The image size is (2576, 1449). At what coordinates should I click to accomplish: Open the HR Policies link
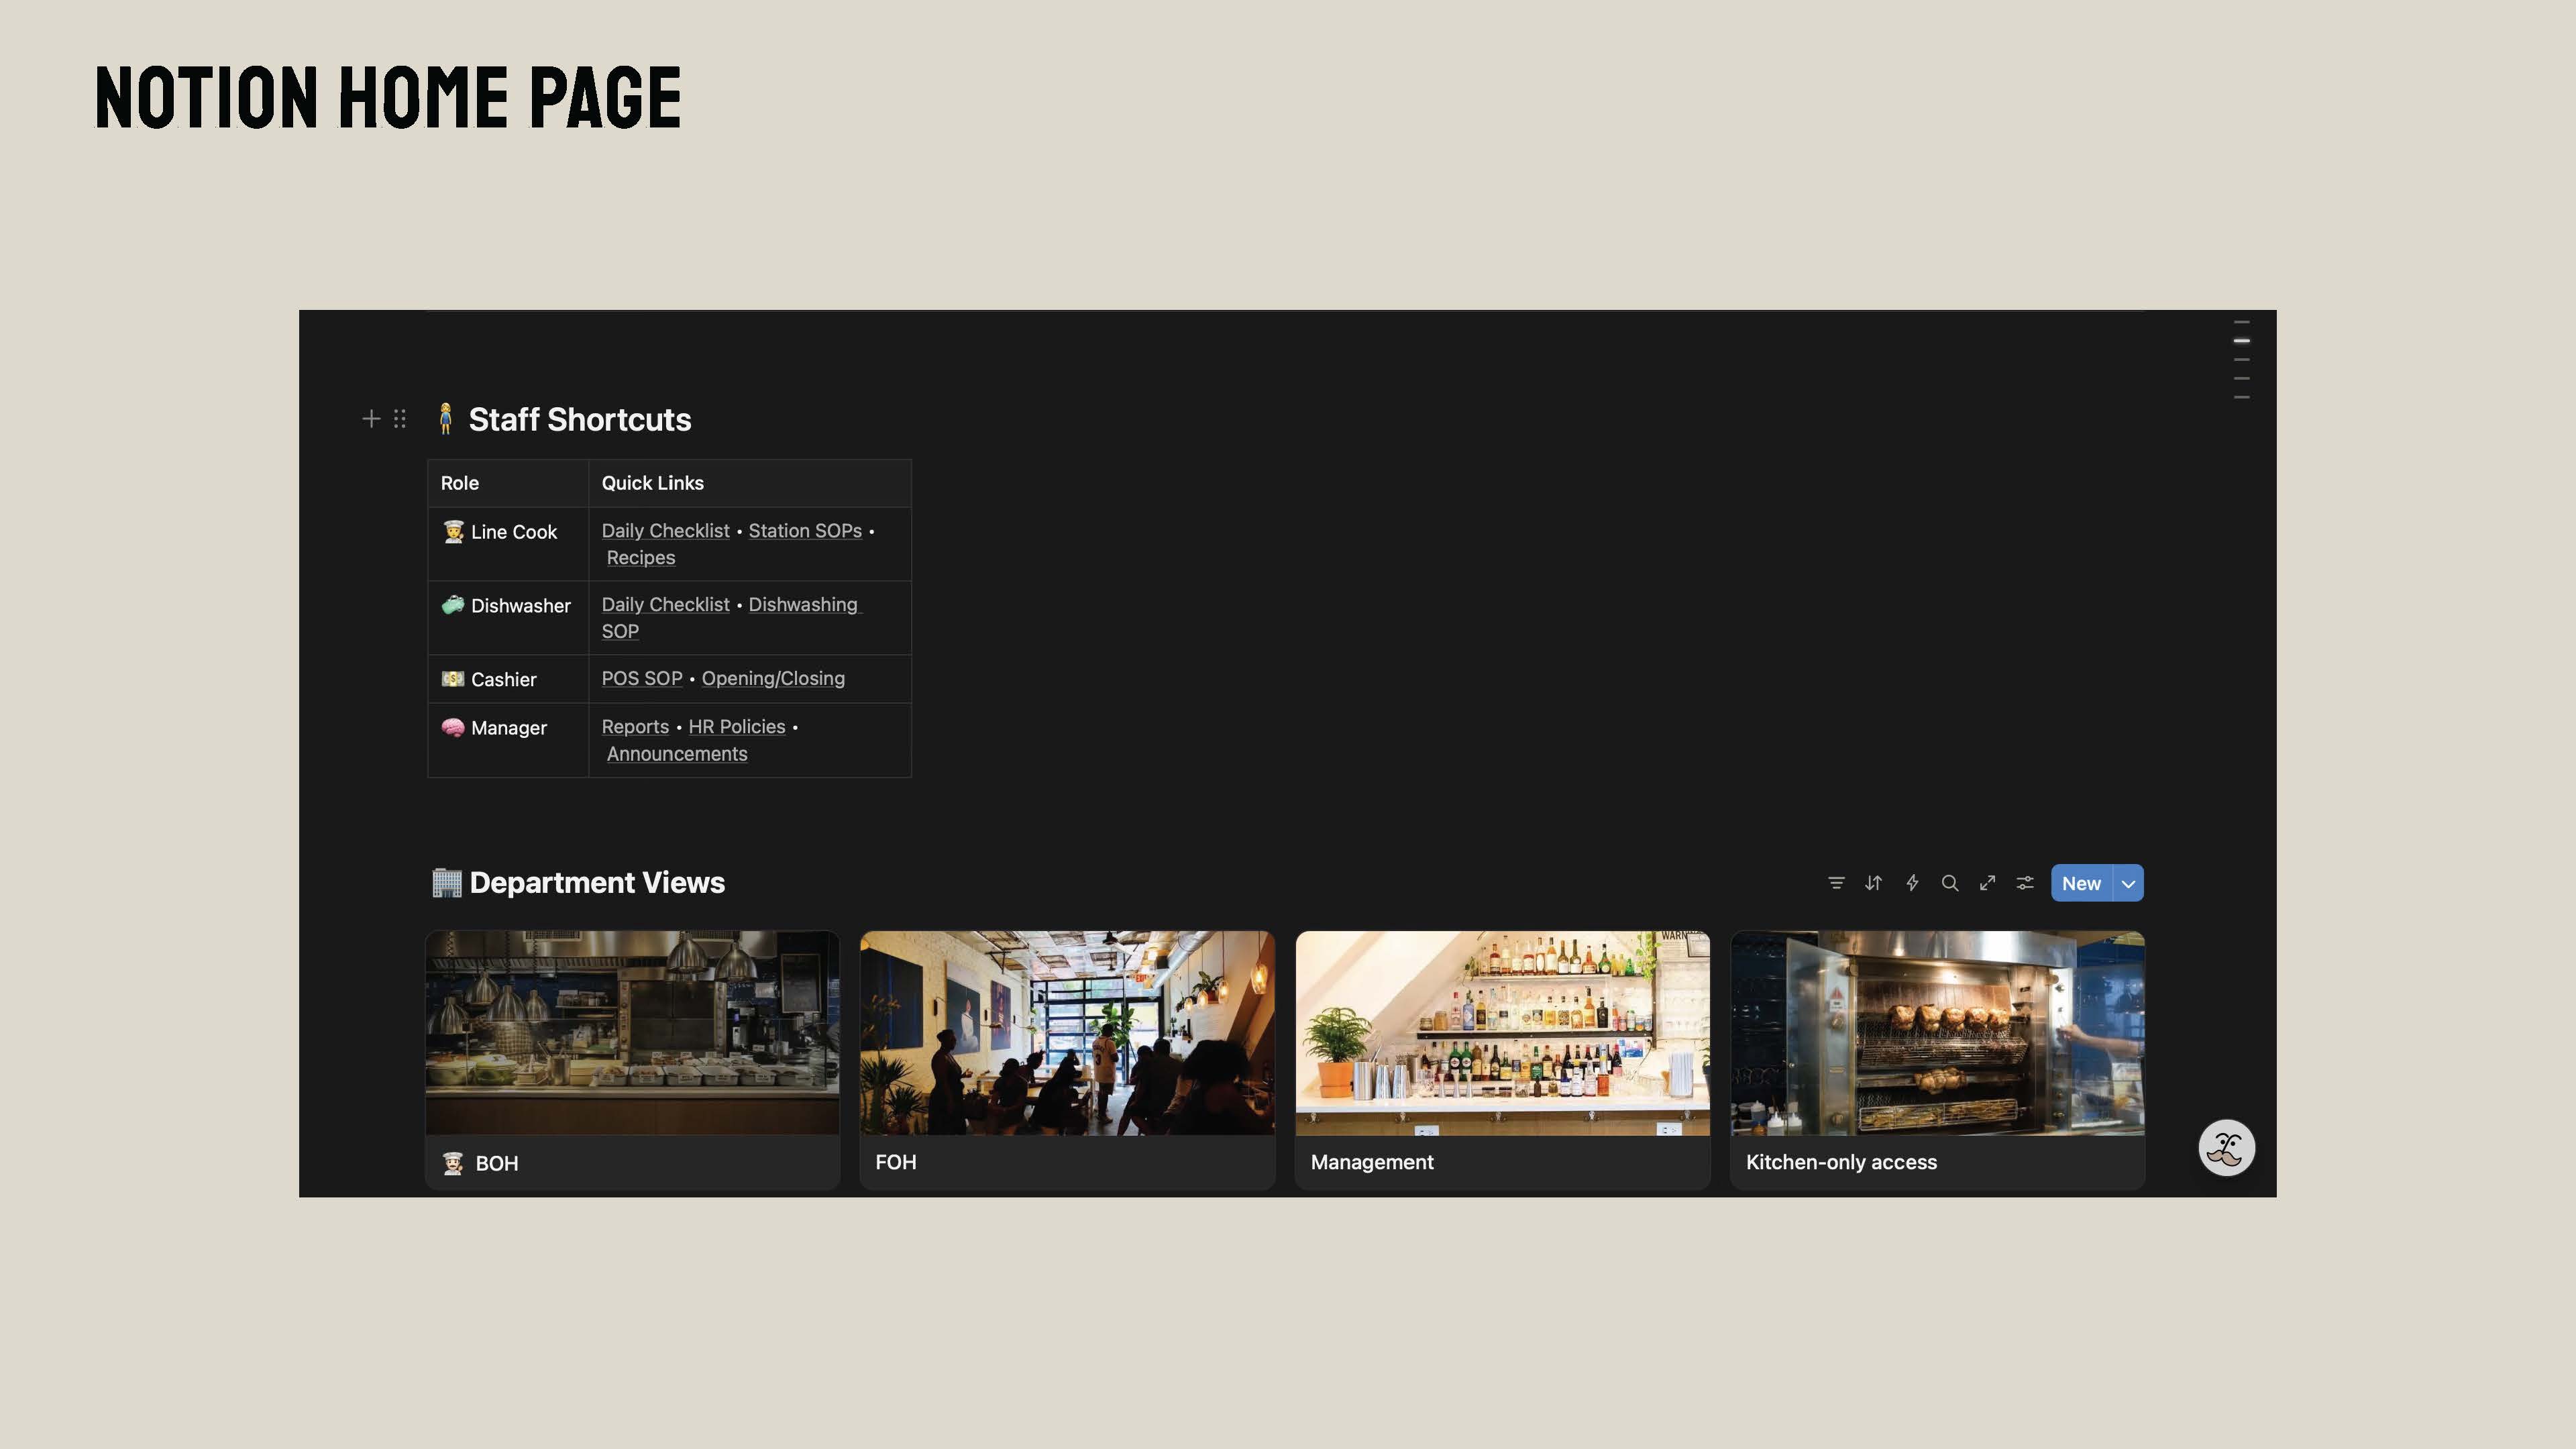736,727
